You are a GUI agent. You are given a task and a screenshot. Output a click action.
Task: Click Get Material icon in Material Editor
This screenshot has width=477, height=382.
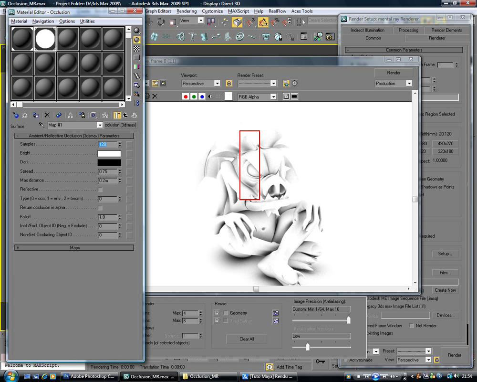pos(15,115)
